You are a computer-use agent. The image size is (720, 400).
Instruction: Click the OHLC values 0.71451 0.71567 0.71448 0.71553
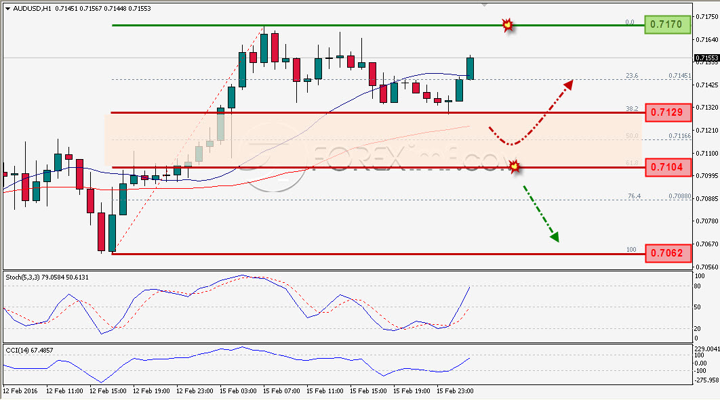[x=103, y=9]
